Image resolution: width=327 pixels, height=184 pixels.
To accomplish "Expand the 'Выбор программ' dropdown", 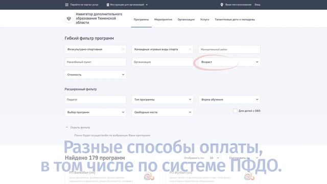I will [96, 112].
